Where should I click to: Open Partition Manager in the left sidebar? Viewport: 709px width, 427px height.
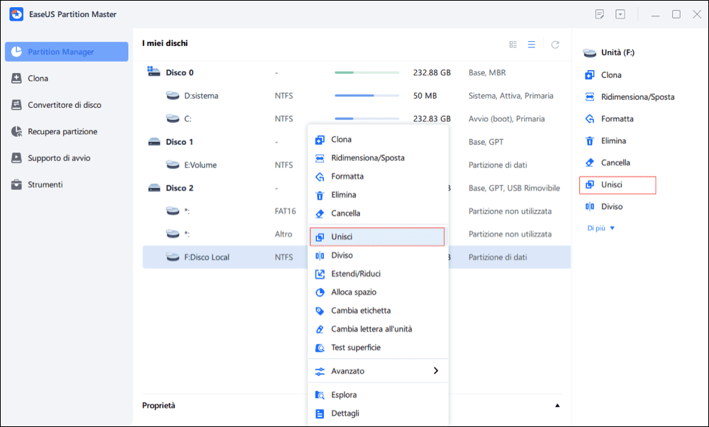[67, 52]
